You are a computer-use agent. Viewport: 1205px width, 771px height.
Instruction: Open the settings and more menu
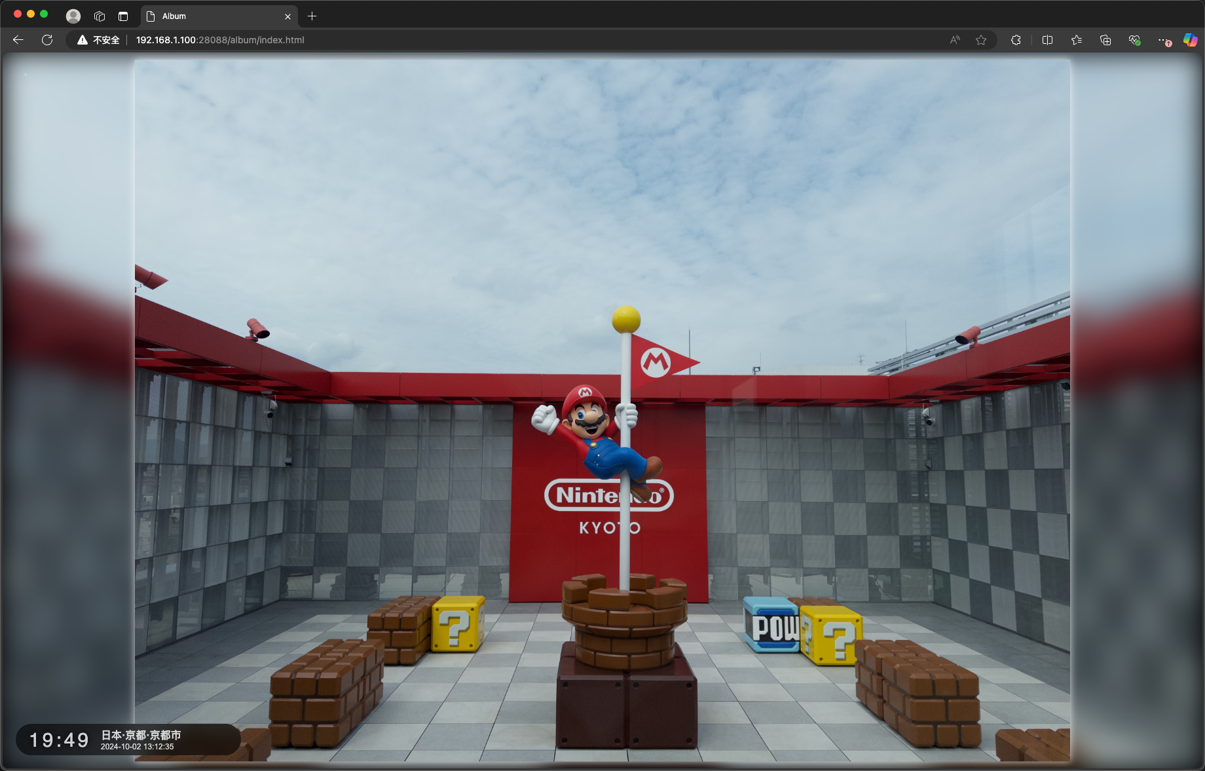pos(1164,40)
